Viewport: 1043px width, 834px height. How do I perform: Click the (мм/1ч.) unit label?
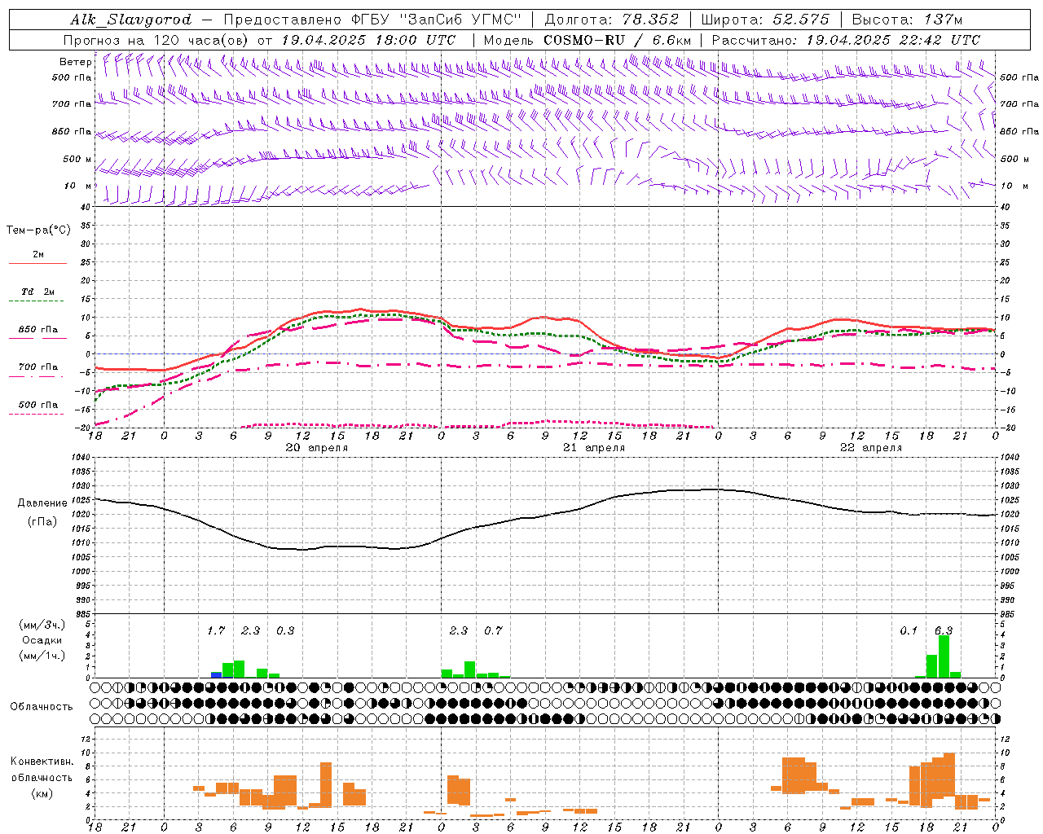(x=42, y=656)
